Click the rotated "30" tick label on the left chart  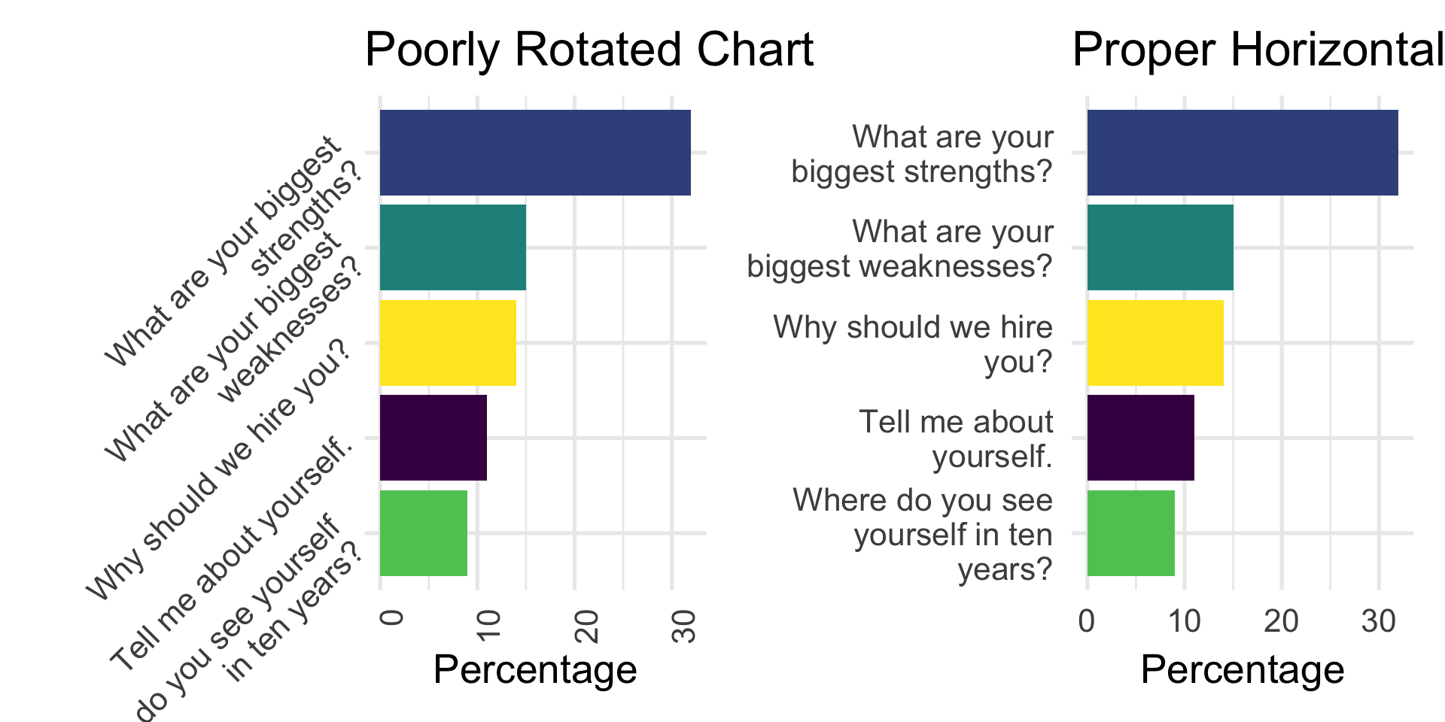pos(685,626)
